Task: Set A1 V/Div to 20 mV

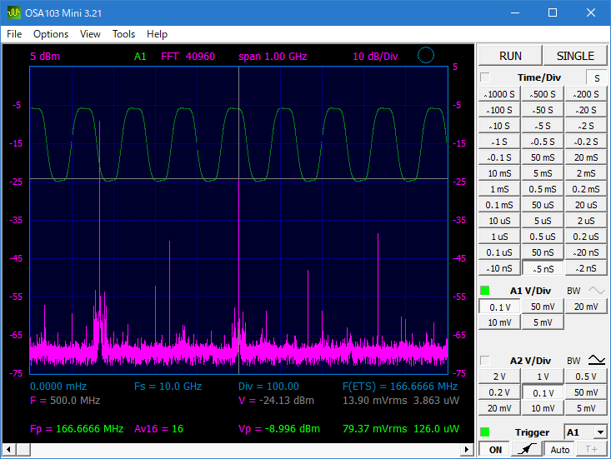Action: click(x=586, y=307)
